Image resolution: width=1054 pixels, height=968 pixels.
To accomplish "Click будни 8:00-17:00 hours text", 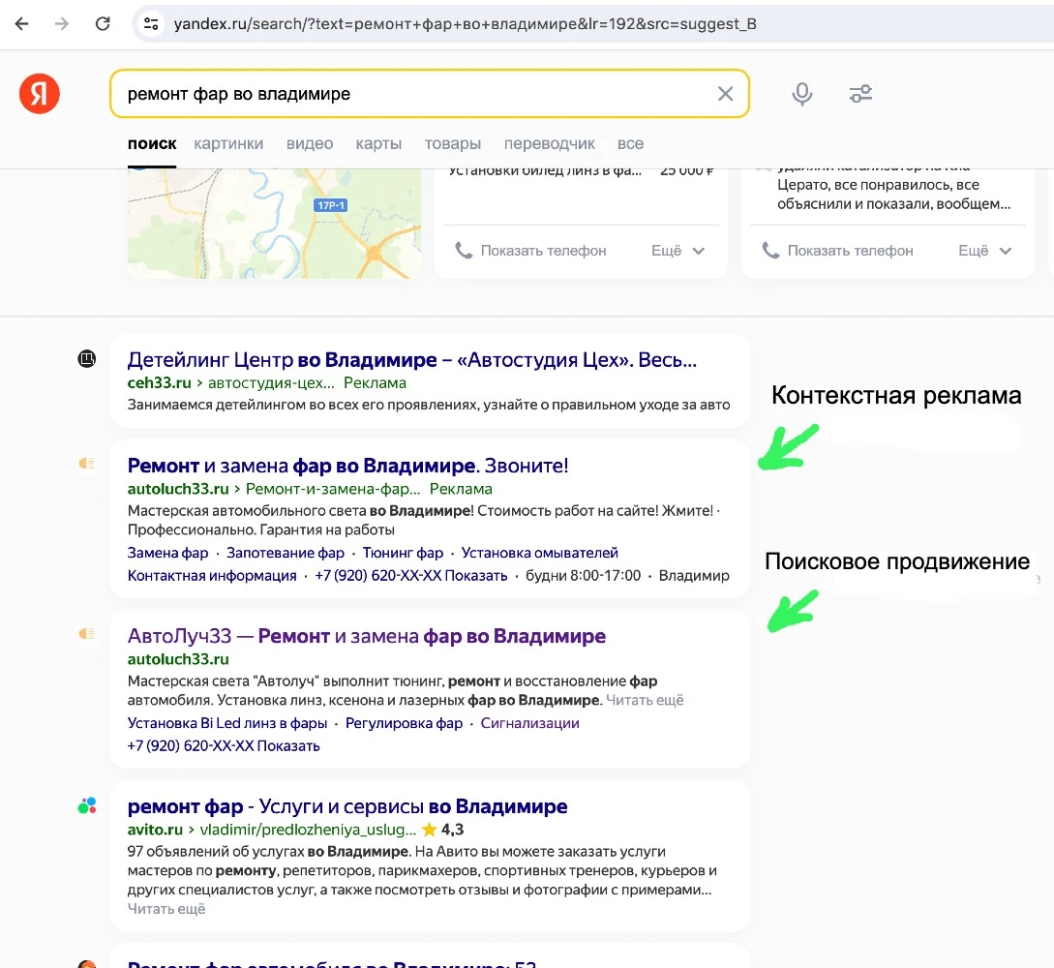I will [x=584, y=575].
